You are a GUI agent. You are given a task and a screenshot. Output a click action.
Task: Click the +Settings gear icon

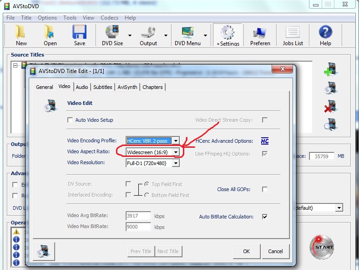tap(228, 36)
